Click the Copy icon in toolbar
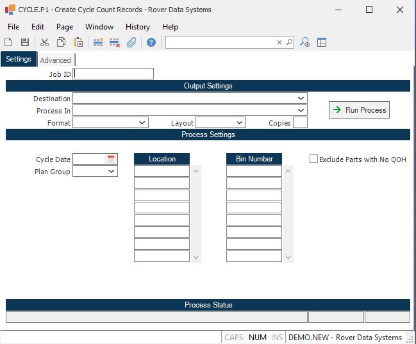The width and height of the screenshot is (416, 344). click(61, 42)
